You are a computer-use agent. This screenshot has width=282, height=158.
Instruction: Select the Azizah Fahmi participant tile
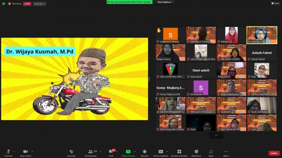pyautogui.click(x=262, y=53)
